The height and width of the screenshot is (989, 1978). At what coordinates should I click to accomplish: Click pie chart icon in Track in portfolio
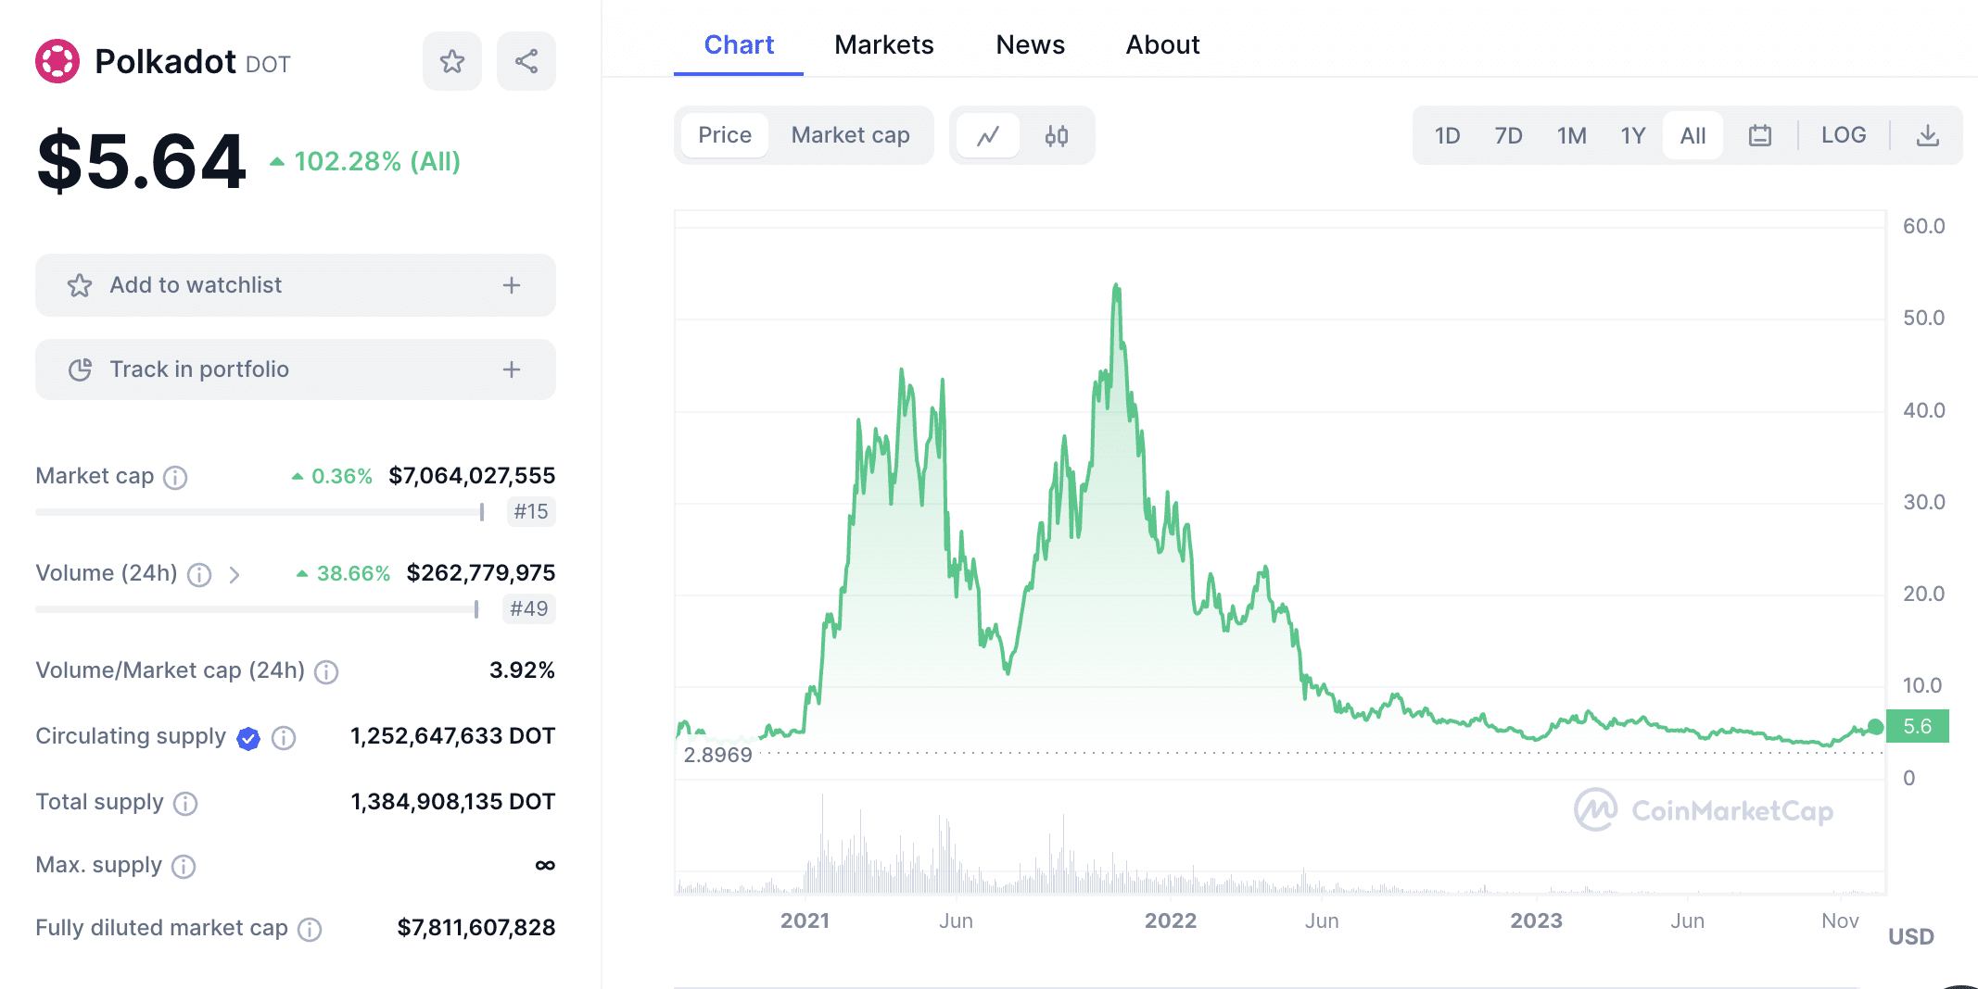80,369
